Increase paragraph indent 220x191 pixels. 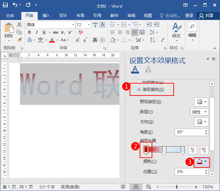click(157, 25)
